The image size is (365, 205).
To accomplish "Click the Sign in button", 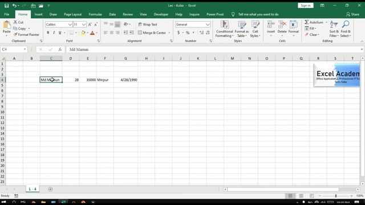I will tap(306, 6).
